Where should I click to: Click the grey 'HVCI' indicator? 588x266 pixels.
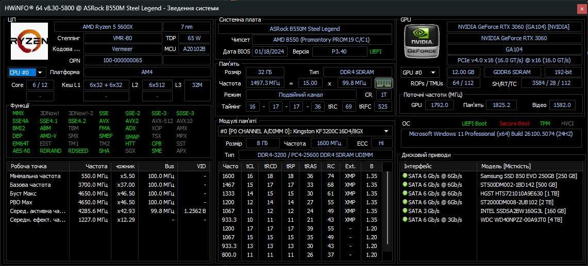567,123
